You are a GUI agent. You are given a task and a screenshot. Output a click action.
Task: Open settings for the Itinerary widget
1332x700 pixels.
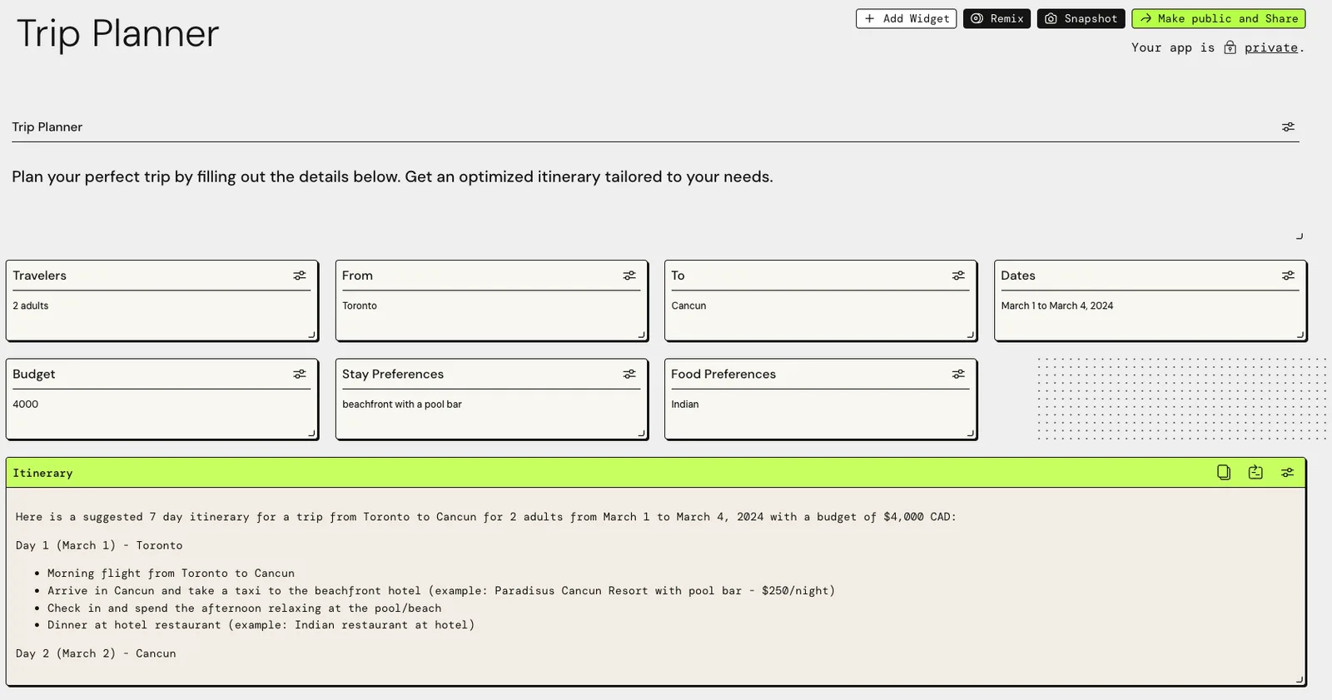pos(1287,473)
